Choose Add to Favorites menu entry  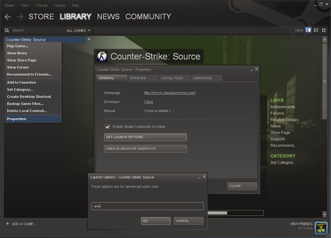[x=33, y=82]
